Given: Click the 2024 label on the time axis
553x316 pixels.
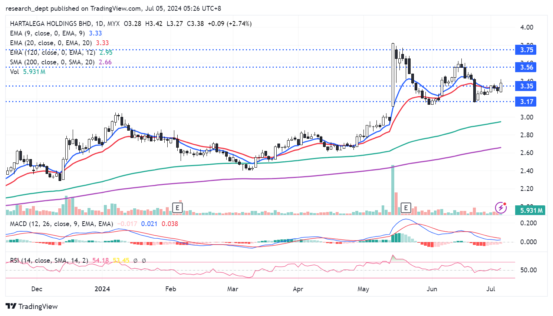Looking at the screenshot, I should pos(102,289).
